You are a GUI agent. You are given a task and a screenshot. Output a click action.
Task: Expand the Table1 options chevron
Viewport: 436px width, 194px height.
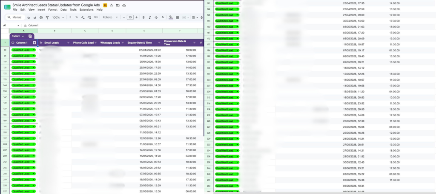(23, 36)
